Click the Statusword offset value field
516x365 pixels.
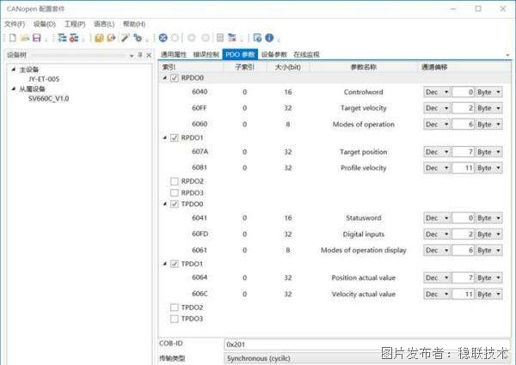[x=464, y=218]
